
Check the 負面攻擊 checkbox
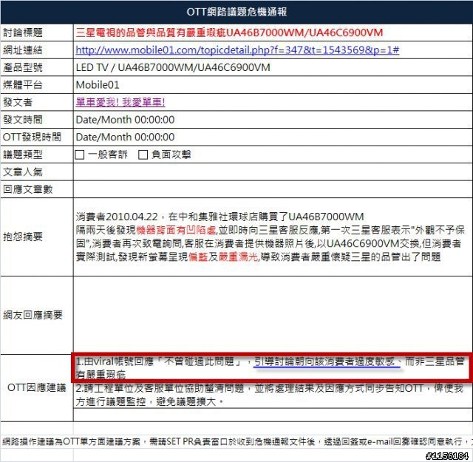point(143,154)
